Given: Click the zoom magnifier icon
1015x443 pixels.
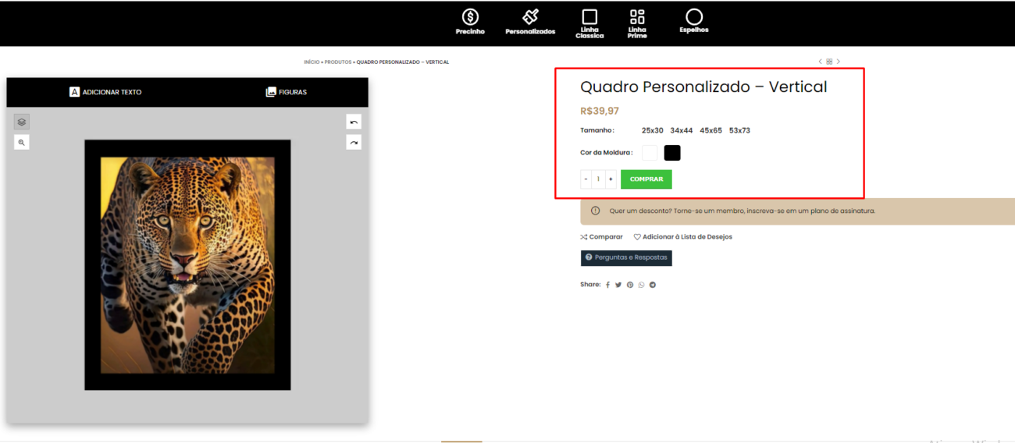Looking at the screenshot, I should tap(22, 143).
